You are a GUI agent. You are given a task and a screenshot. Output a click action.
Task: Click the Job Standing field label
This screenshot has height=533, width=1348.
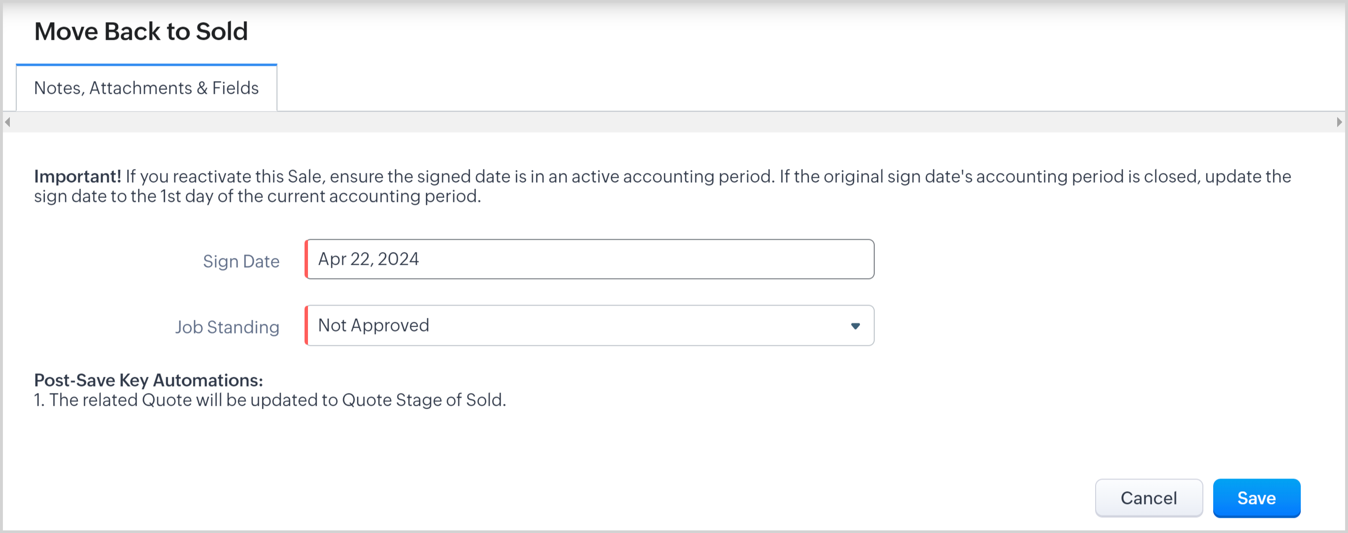(227, 327)
